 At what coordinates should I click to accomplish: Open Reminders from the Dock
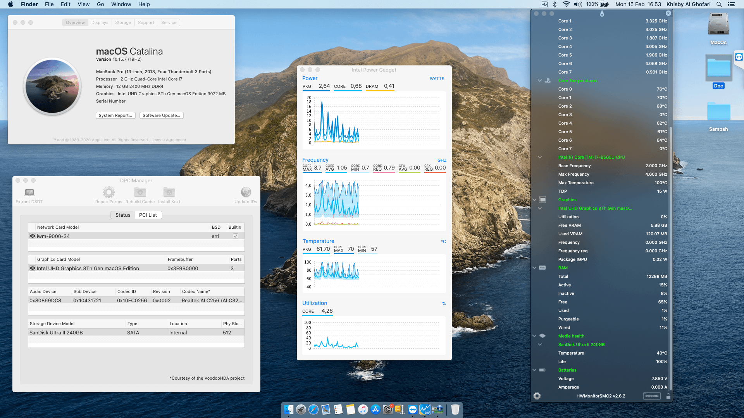pyautogui.click(x=338, y=409)
